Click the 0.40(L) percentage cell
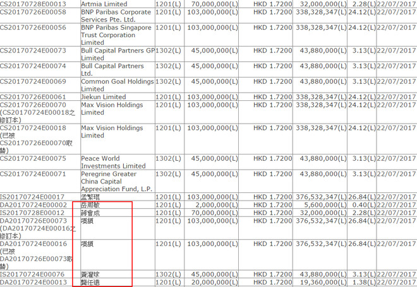This screenshot has height=287, width=417. tap(364, 205)
